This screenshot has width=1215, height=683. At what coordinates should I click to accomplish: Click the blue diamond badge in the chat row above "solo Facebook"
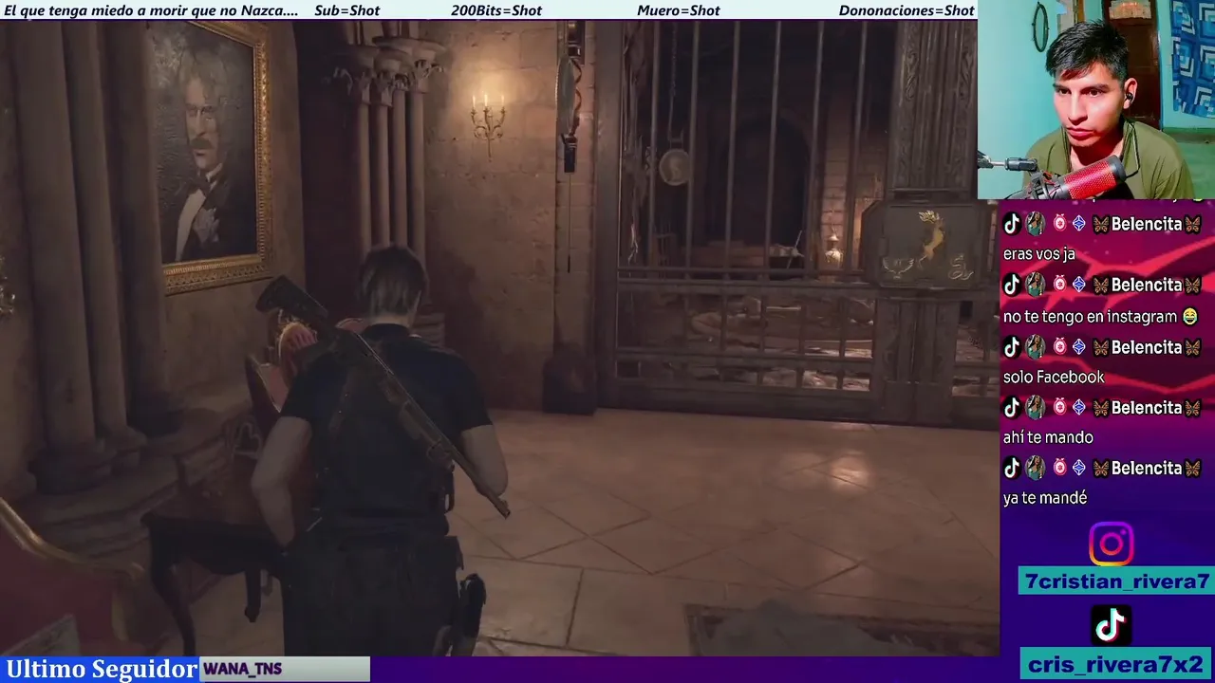point(1079,346)
